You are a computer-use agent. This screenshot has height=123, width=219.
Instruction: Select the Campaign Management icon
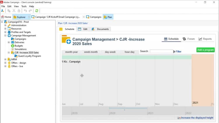click(x=9, y=36)
